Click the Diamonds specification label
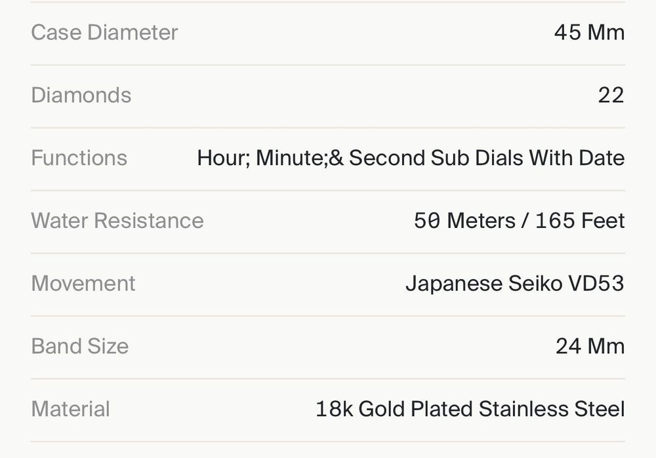 point(81,95)
